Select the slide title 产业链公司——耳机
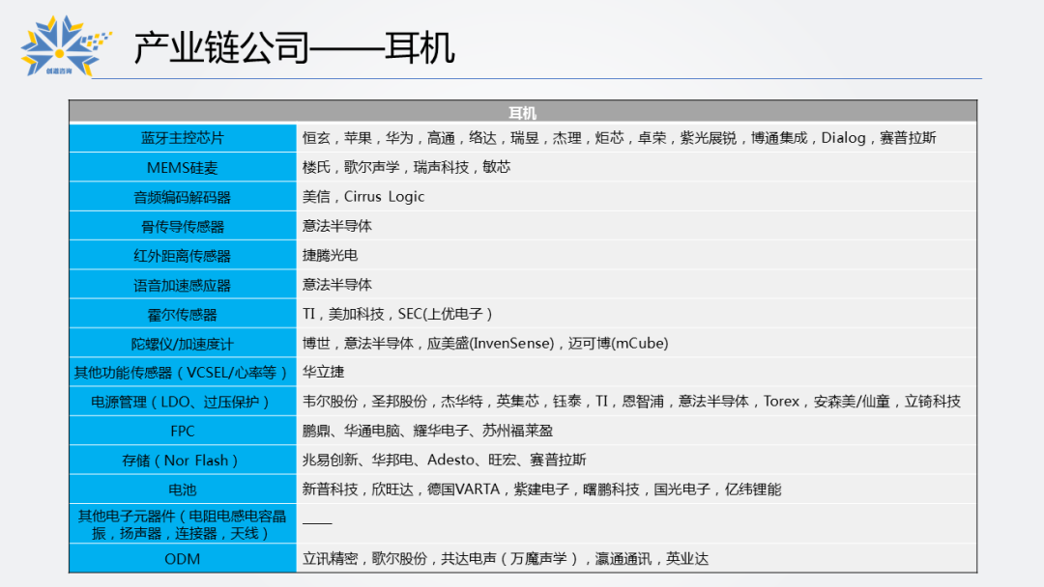Image resolution: width=1044 pixels, height=587 pixels. (294, 48)
